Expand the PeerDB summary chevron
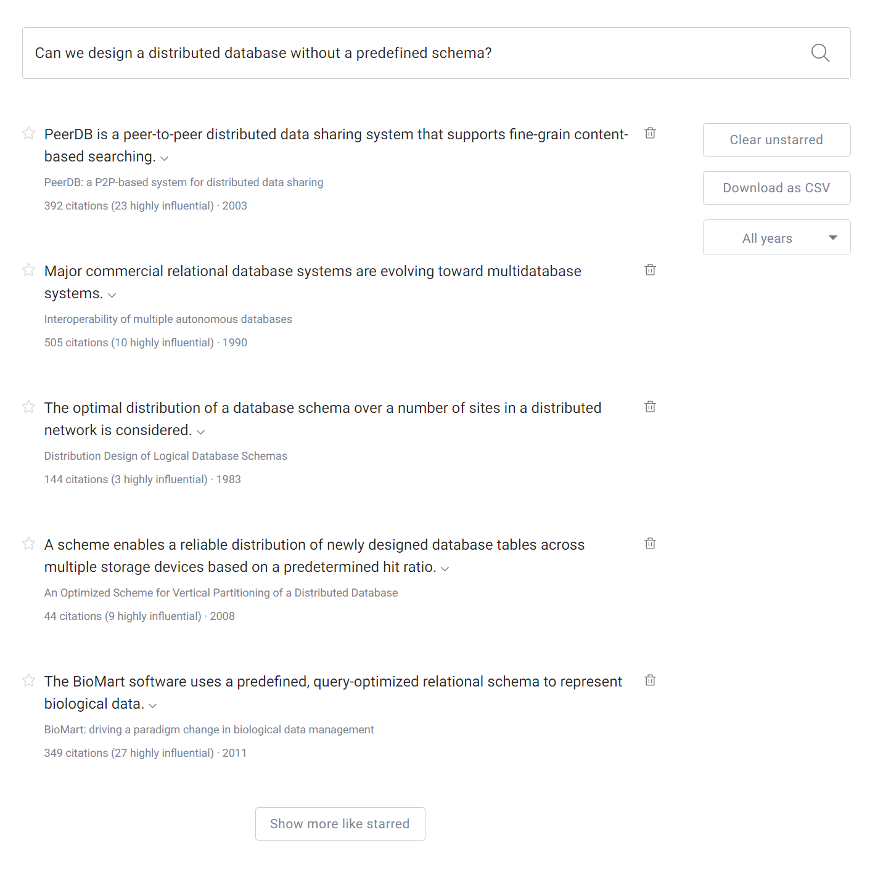Screen dimensions: 883x880 (x=165, y=158)
